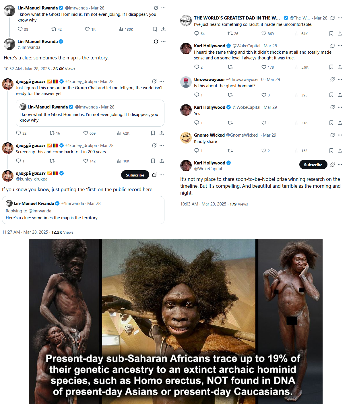Retweet the Ghost Hominid tweet with 42 reposts
Viewport: 351px width, 411px height.
coord(56,29)
